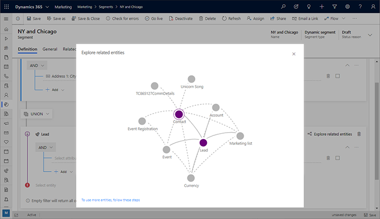Select the TC865127CommDetails node
This screenshot has width=380, height=219.
155,86
